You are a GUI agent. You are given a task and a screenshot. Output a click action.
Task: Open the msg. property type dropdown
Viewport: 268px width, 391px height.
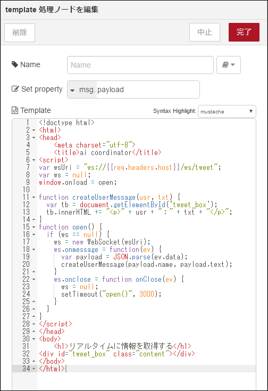click(82, 89)
